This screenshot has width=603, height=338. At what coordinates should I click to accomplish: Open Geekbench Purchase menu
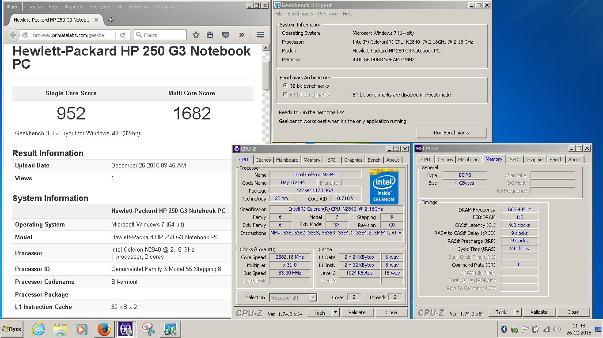click(328, 14)
